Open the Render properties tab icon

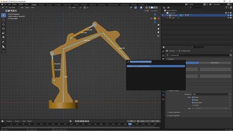pyautogui.click(x=163, y=56)
